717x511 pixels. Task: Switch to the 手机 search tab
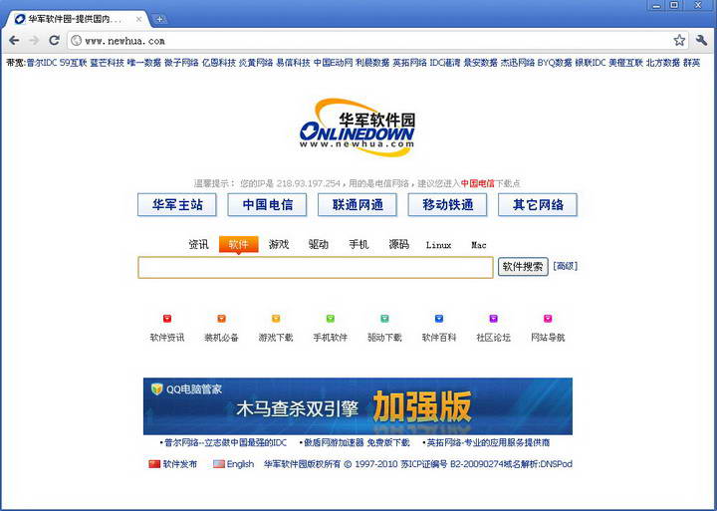point(358,244)
